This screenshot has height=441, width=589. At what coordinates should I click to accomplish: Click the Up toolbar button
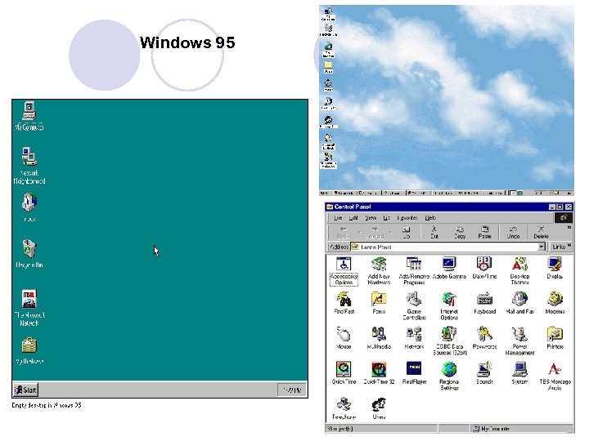tap(406, 233)
